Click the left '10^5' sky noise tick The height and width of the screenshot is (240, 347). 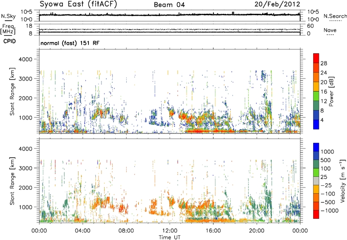(27, 12)
